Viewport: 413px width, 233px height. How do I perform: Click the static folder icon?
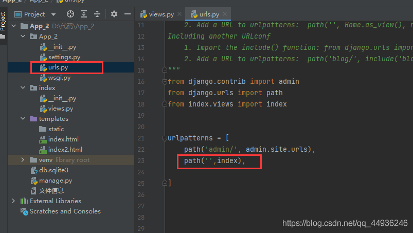click(x=43, y=129)
